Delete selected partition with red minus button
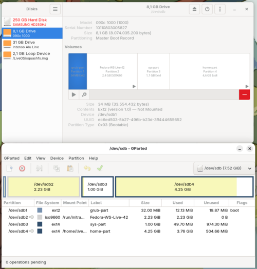The image size is (257, 269). click(244, 94)
